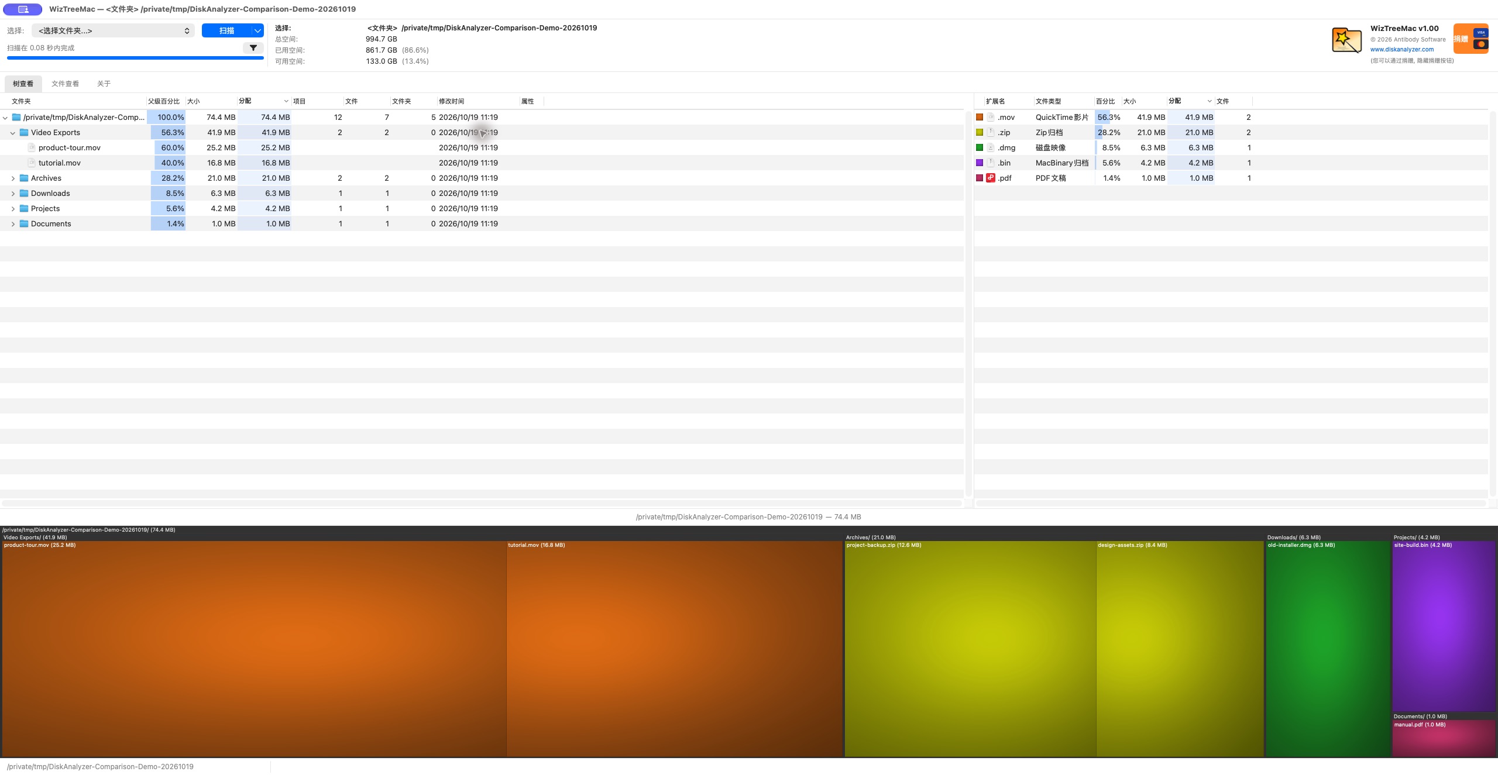1498x775 pixels.
Task: Click the .mov file type icon
Action: coord(991,117)
